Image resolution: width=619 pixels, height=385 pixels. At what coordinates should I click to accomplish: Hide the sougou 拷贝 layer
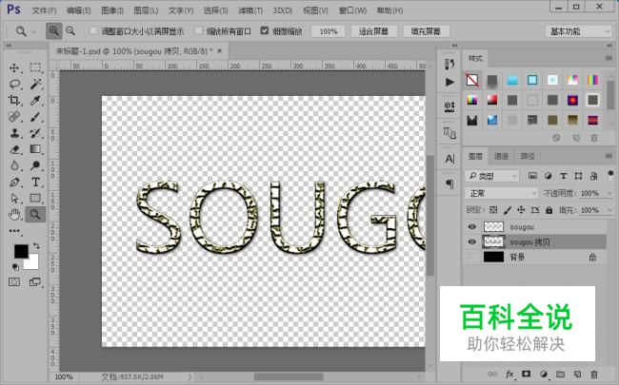471,241
